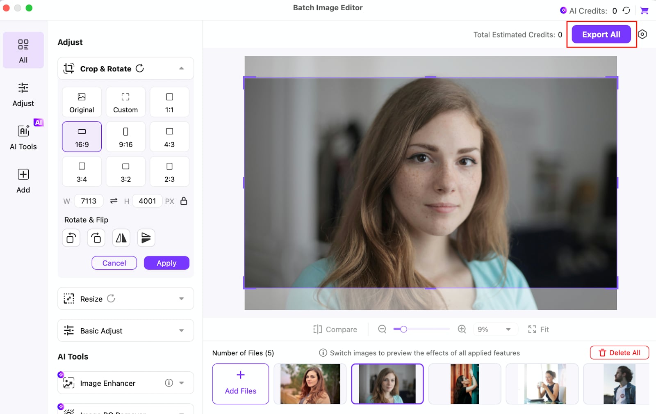
Task: Collapse the Crop & Rotate section
Action: 181,69
